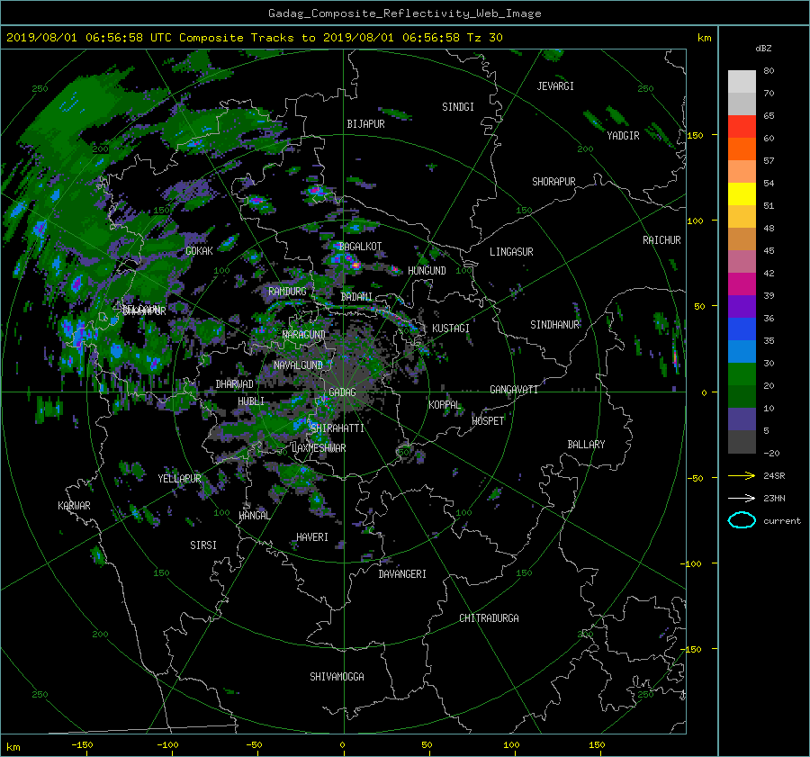Click the HAVERI city label
This screenshot has height=757, width=810.
coord(312,537)
